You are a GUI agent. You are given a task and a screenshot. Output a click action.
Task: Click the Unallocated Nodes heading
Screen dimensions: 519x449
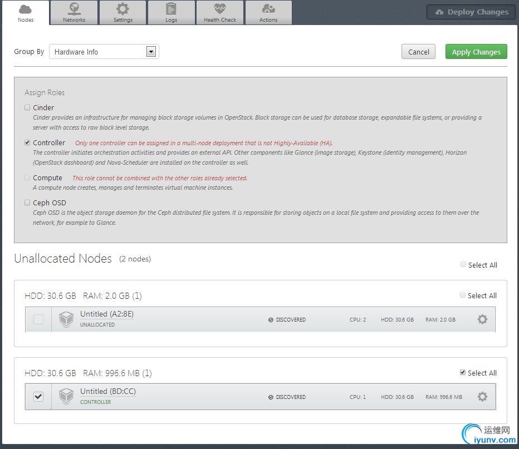pyautogui.click(x=63, y=259)
